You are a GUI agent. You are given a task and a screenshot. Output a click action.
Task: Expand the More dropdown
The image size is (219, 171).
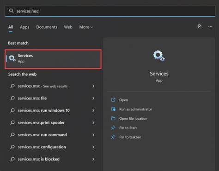click(x=86, y=27)
